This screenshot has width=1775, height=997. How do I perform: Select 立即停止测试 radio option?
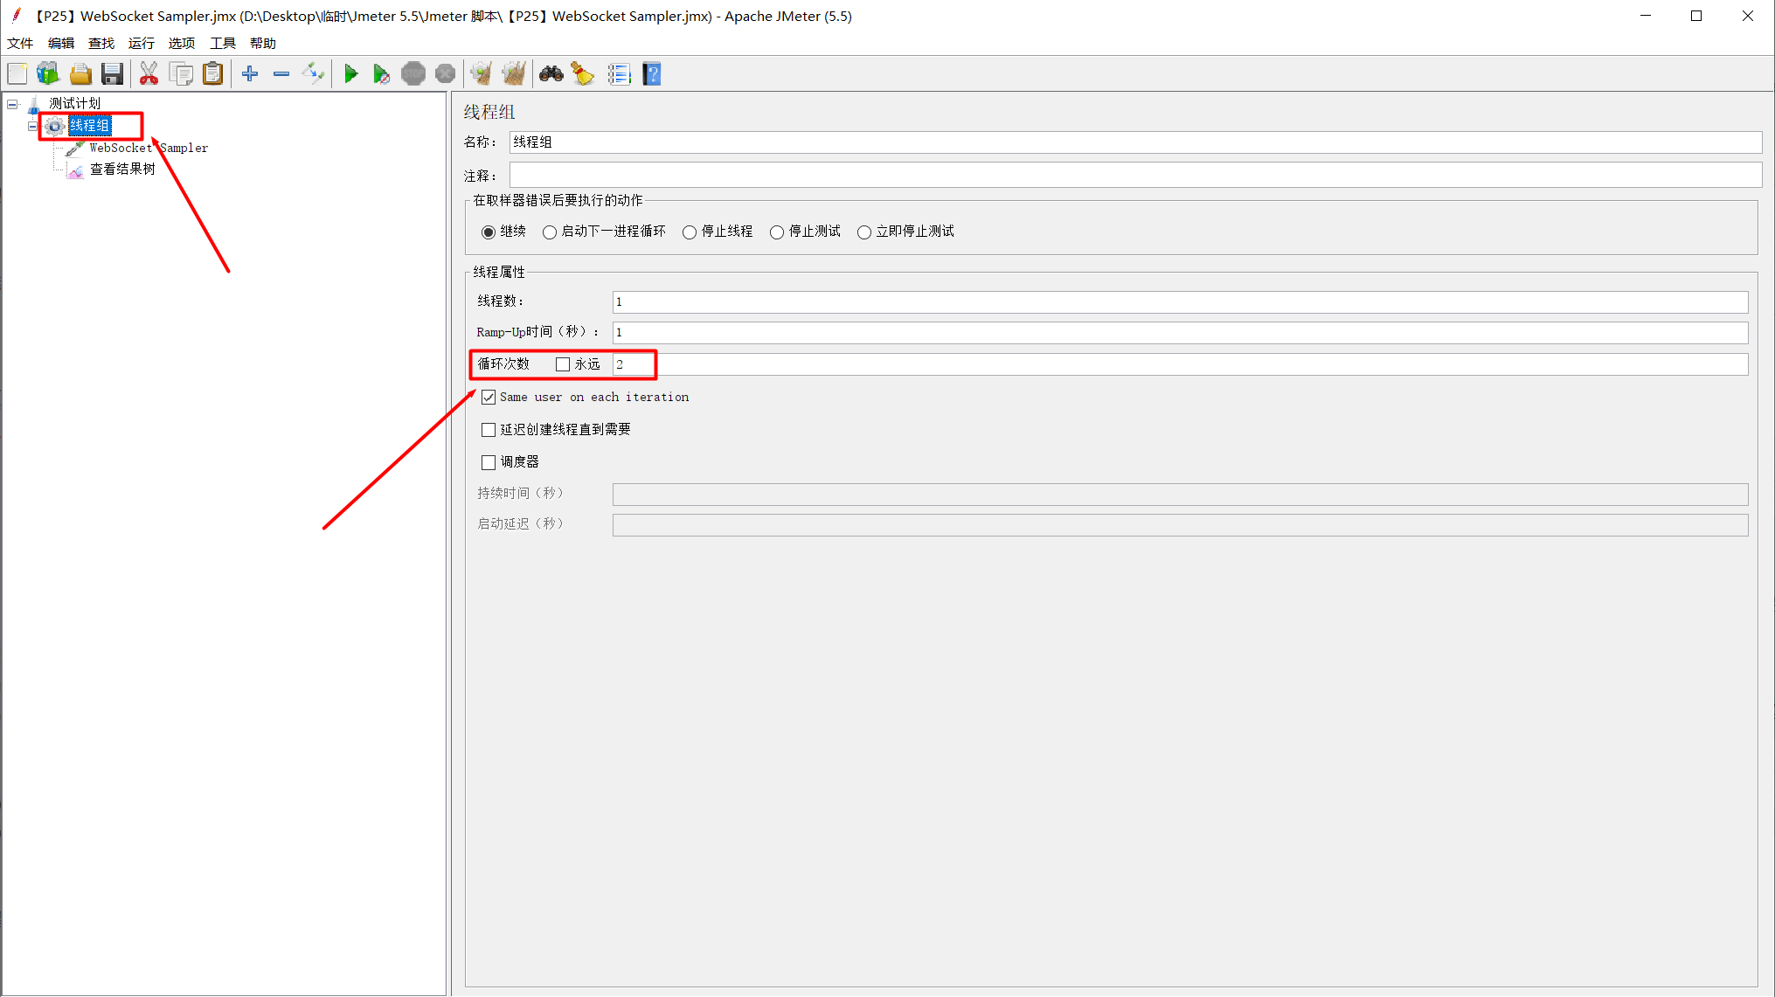pos(864,232)
